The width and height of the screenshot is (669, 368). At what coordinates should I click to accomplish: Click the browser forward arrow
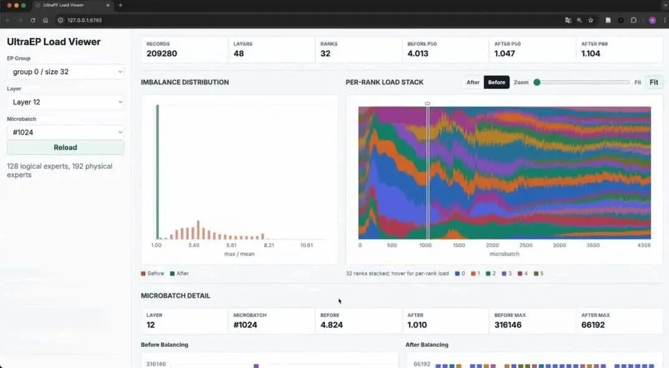pos(20,20)
